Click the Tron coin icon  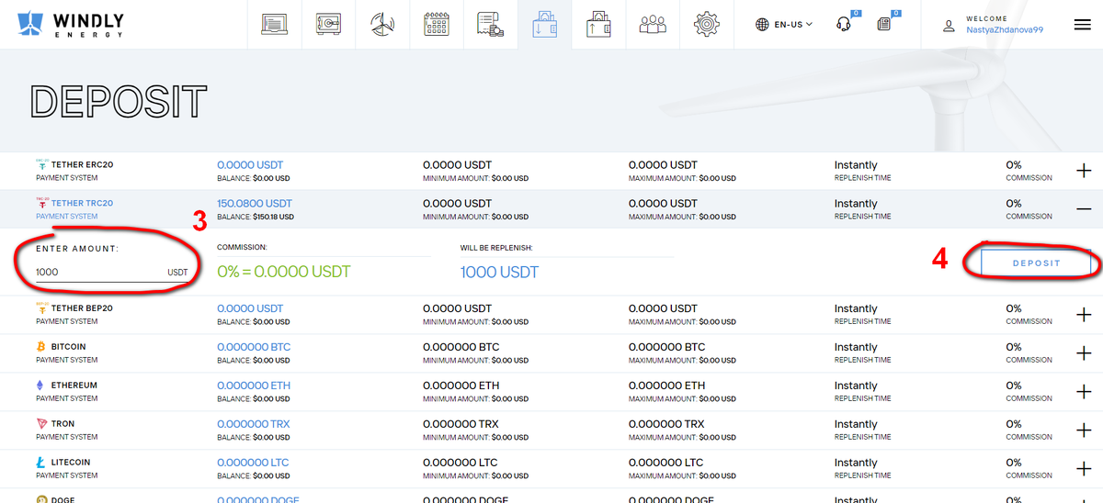pyautogui.click(x=40, y=424)
